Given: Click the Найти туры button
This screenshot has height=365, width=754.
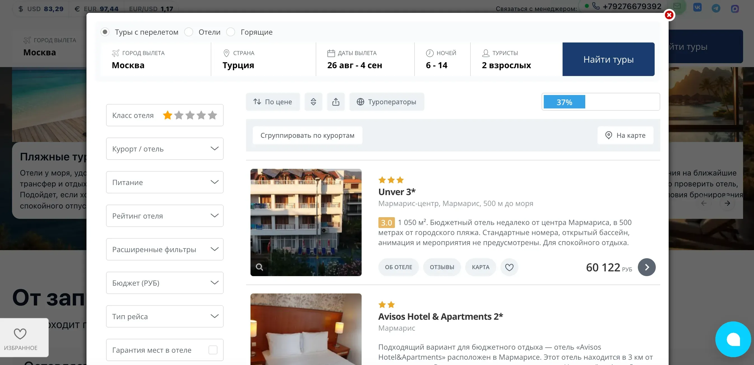Looking at the screenshot, I should (x=608, y=59).
